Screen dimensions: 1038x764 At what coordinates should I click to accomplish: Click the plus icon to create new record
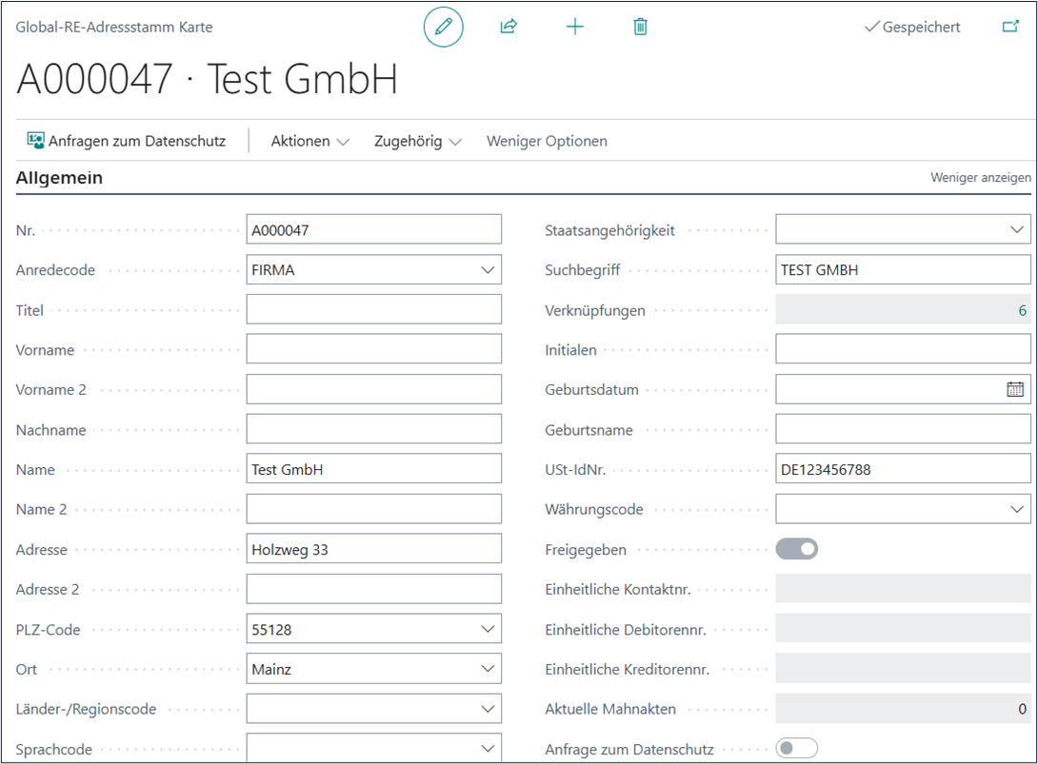click(574, 28)
